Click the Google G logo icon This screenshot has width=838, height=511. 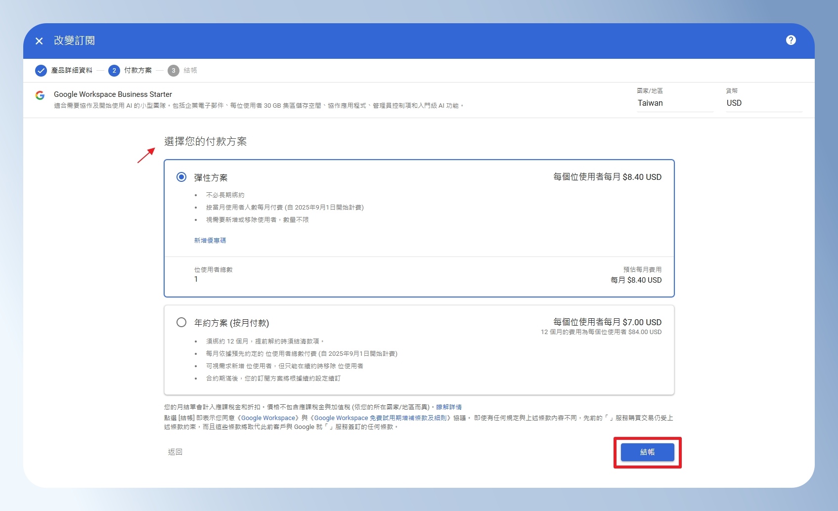point(40,95)
